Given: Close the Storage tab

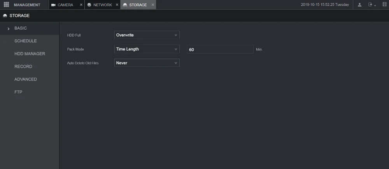Looking at the screenshot, I should coord(152,5).
